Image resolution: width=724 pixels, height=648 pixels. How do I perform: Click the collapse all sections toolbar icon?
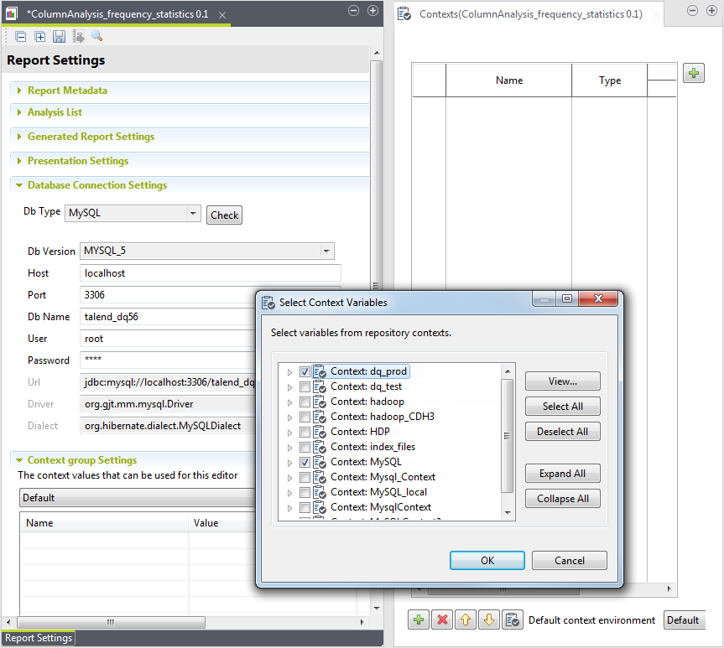pos(21,37)
